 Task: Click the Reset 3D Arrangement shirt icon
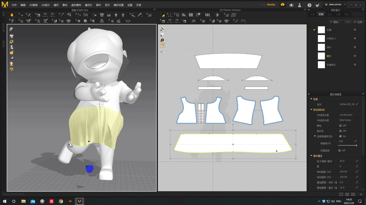[102, 15]
